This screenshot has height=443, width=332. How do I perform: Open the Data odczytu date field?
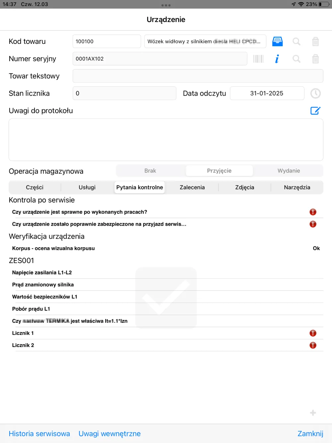click(267, 93)
